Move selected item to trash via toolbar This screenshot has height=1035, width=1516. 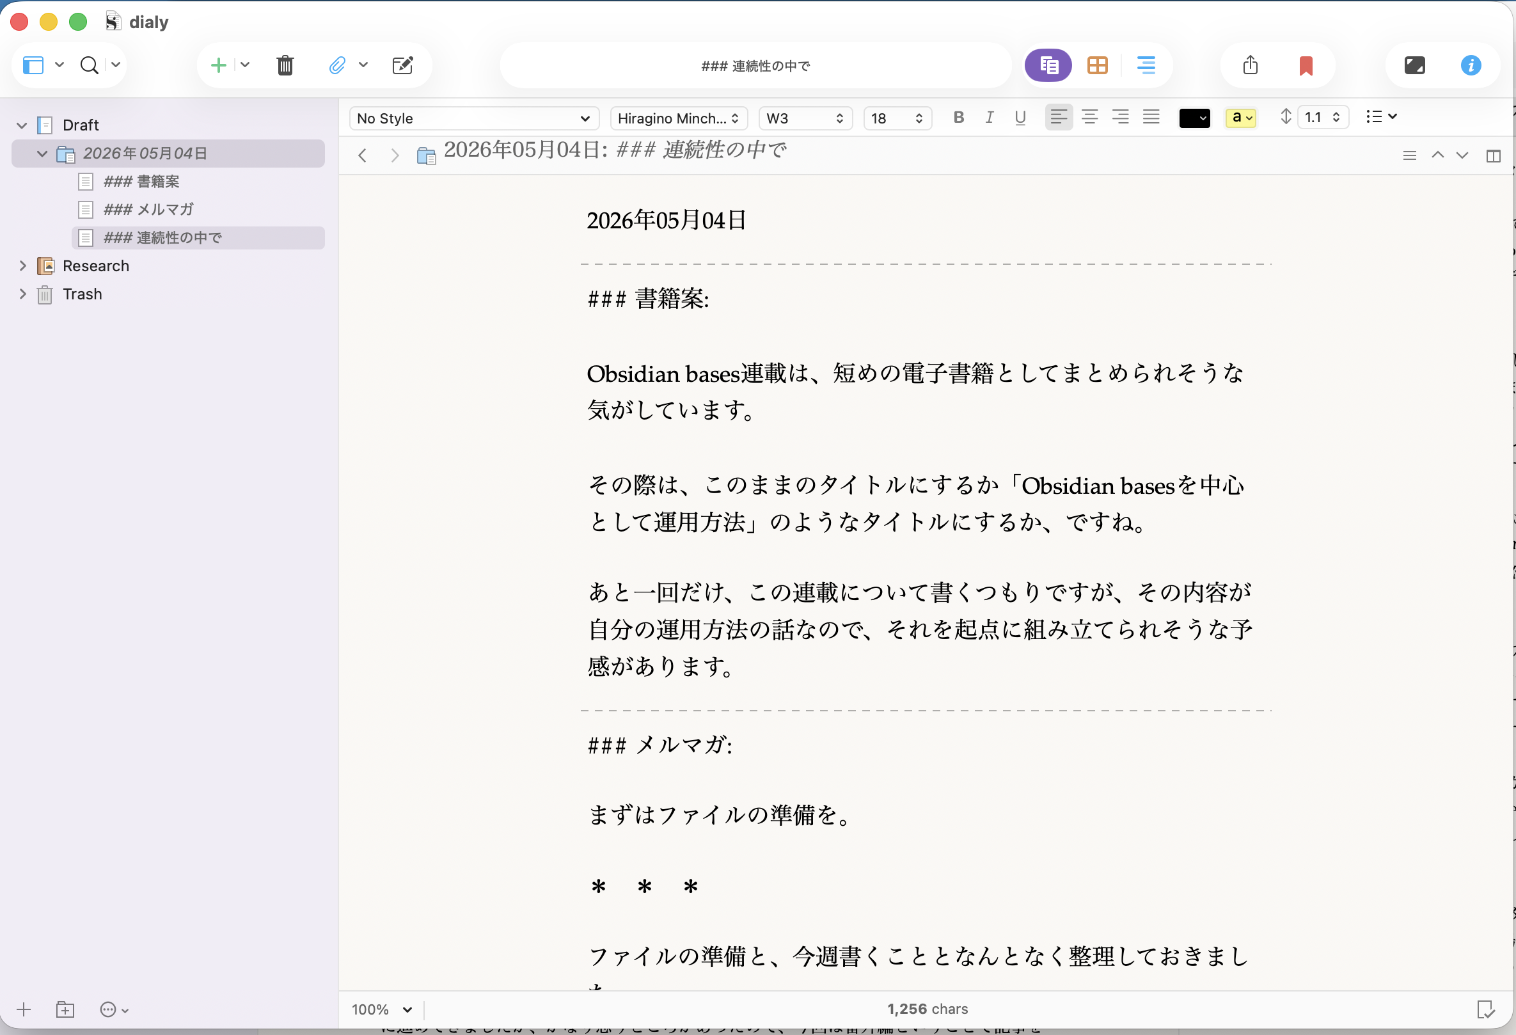pyautogui.click(x=285, y=65)
